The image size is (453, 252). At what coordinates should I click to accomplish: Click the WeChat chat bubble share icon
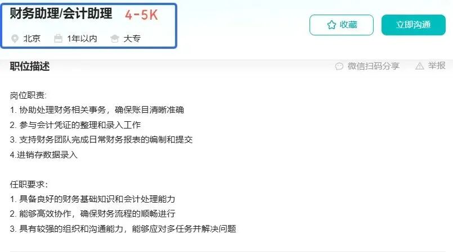pyautogui.click(x=339, y=66)
